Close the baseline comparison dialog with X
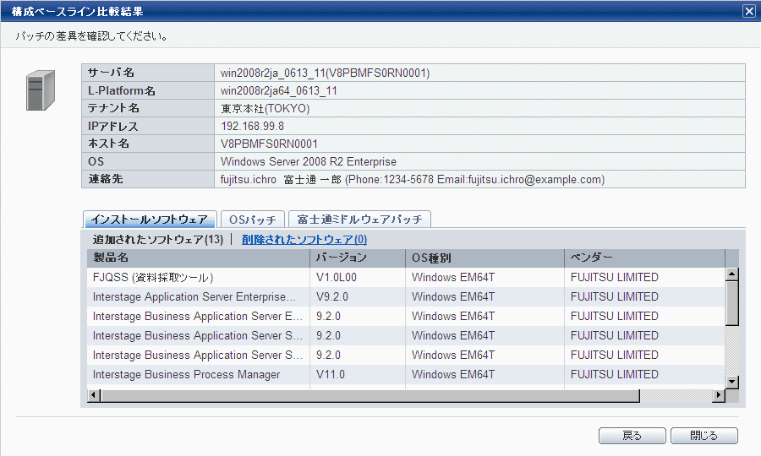Viewport: 761px width, 456px height. click(749, 11)
